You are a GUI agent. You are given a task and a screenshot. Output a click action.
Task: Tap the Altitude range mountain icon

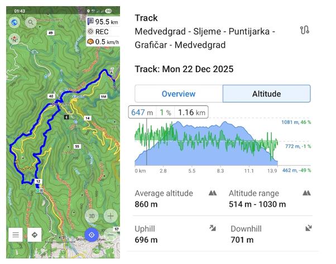pos(306,193)
